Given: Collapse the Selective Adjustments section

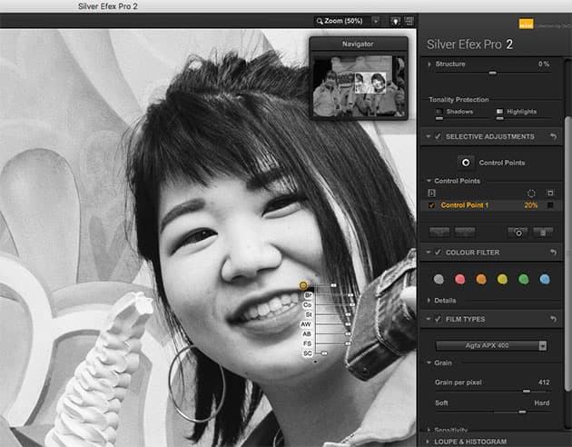Looking at the screenshot, I should tap(429, 136).
